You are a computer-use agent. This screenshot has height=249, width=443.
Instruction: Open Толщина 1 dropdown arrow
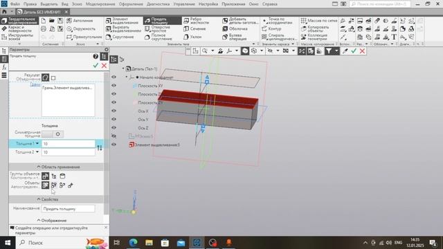[x=37, y=143]
